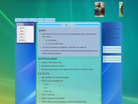Click links button in Navigation panel
Screen dimensions: 138x104
(x=22, y=37)
